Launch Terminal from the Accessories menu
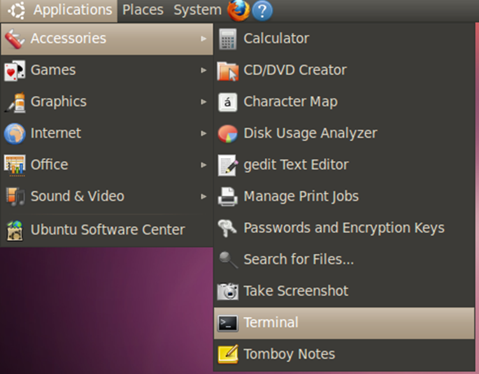 point(271,323)
